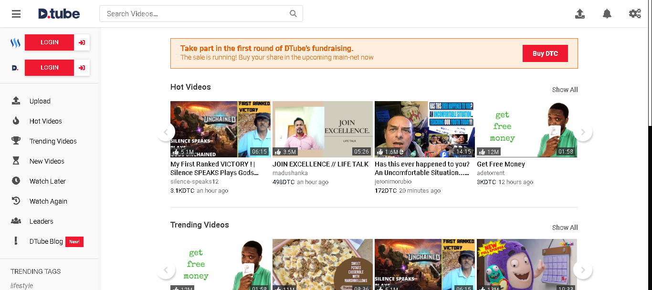
Task: Click Oddbods purple character trending thumbnail
Action: point(527,264)
